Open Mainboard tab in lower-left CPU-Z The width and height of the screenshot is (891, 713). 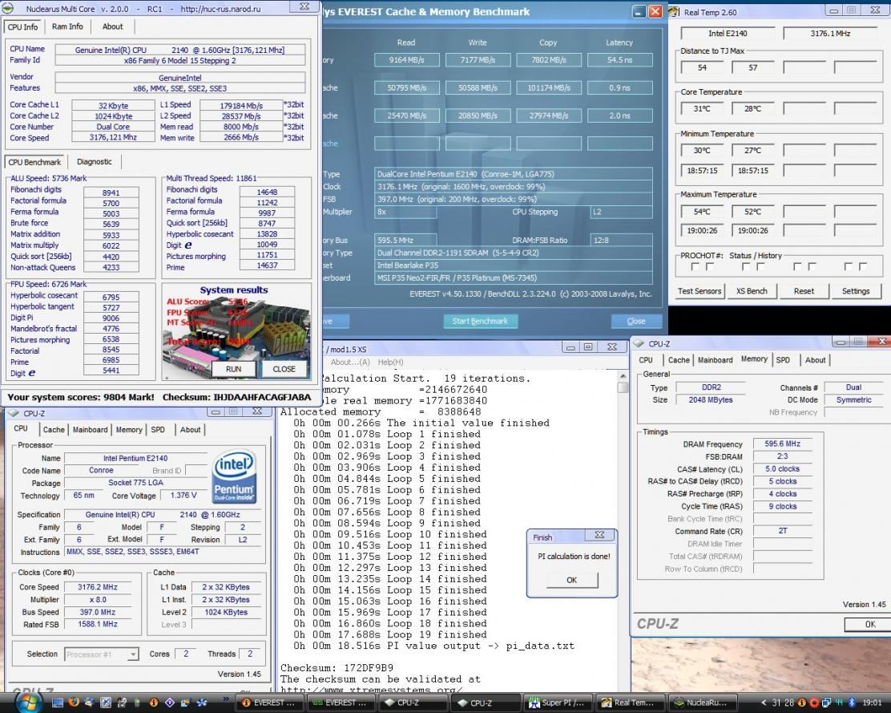(90, 430)
